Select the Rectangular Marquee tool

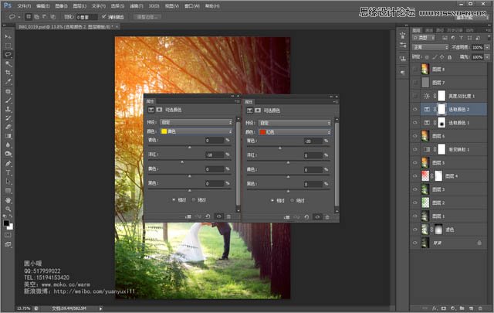8,46
